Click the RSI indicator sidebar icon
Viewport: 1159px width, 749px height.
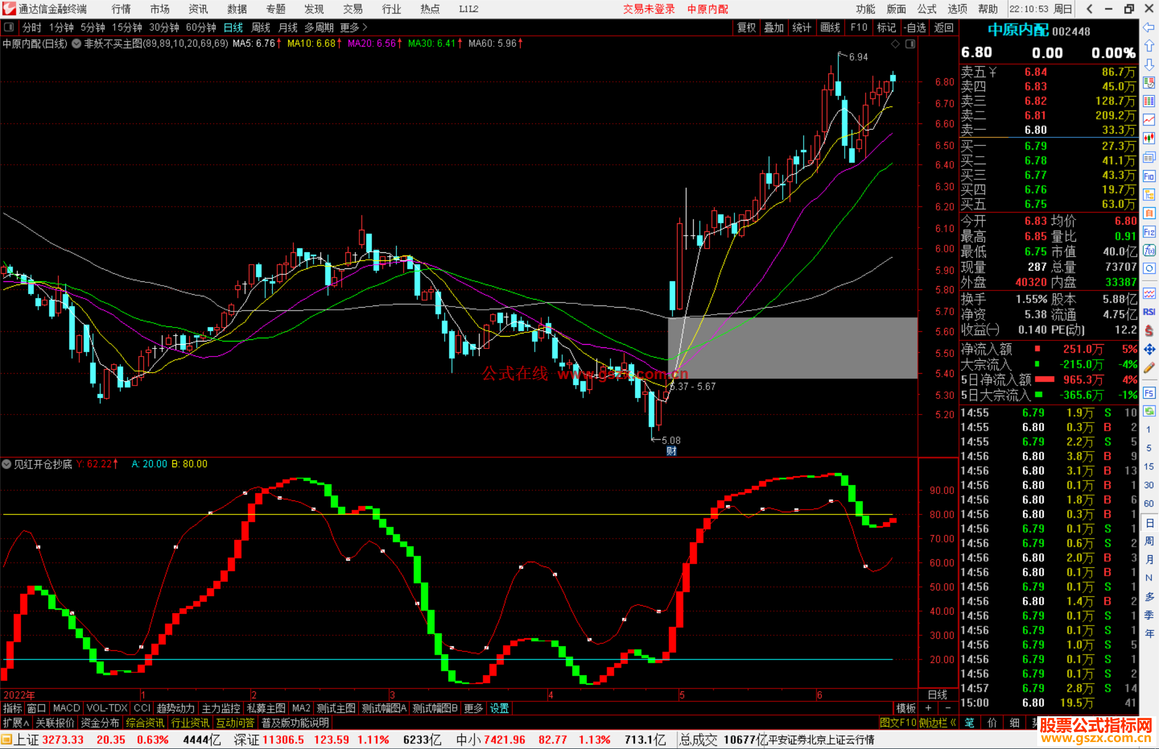[x=1148, y=312]
